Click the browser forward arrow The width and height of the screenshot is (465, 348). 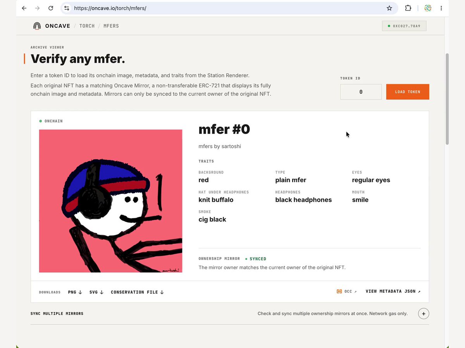[x=37, y=8]
